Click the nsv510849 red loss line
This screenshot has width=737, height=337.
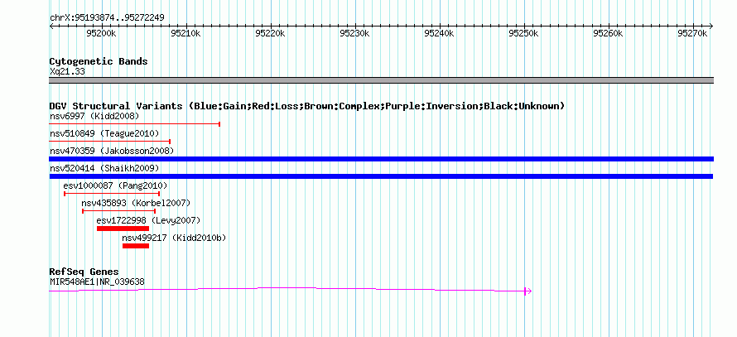point(109,141)
